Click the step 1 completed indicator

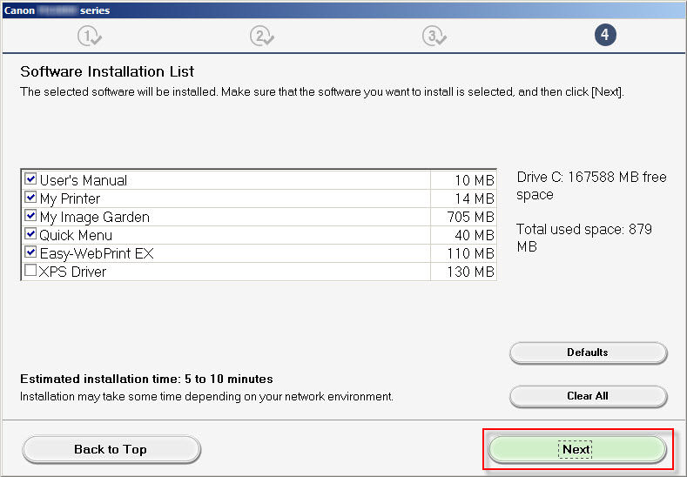pyautogui.click(x=89, y=36)
